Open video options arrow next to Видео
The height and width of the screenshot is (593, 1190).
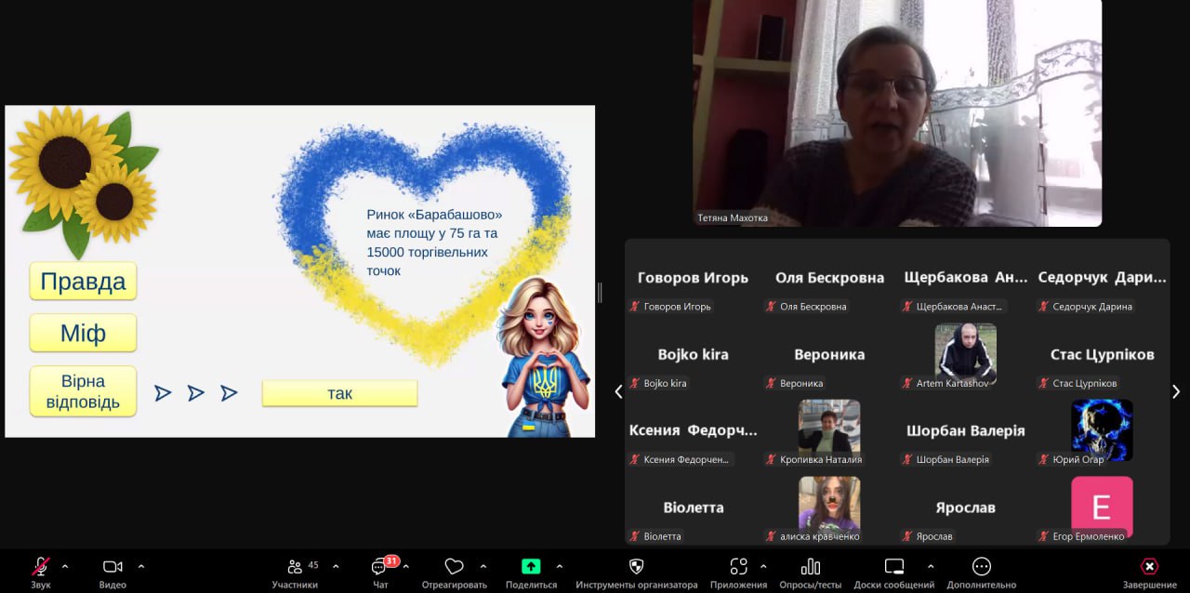pyautogui.click(x=141, y=566)
